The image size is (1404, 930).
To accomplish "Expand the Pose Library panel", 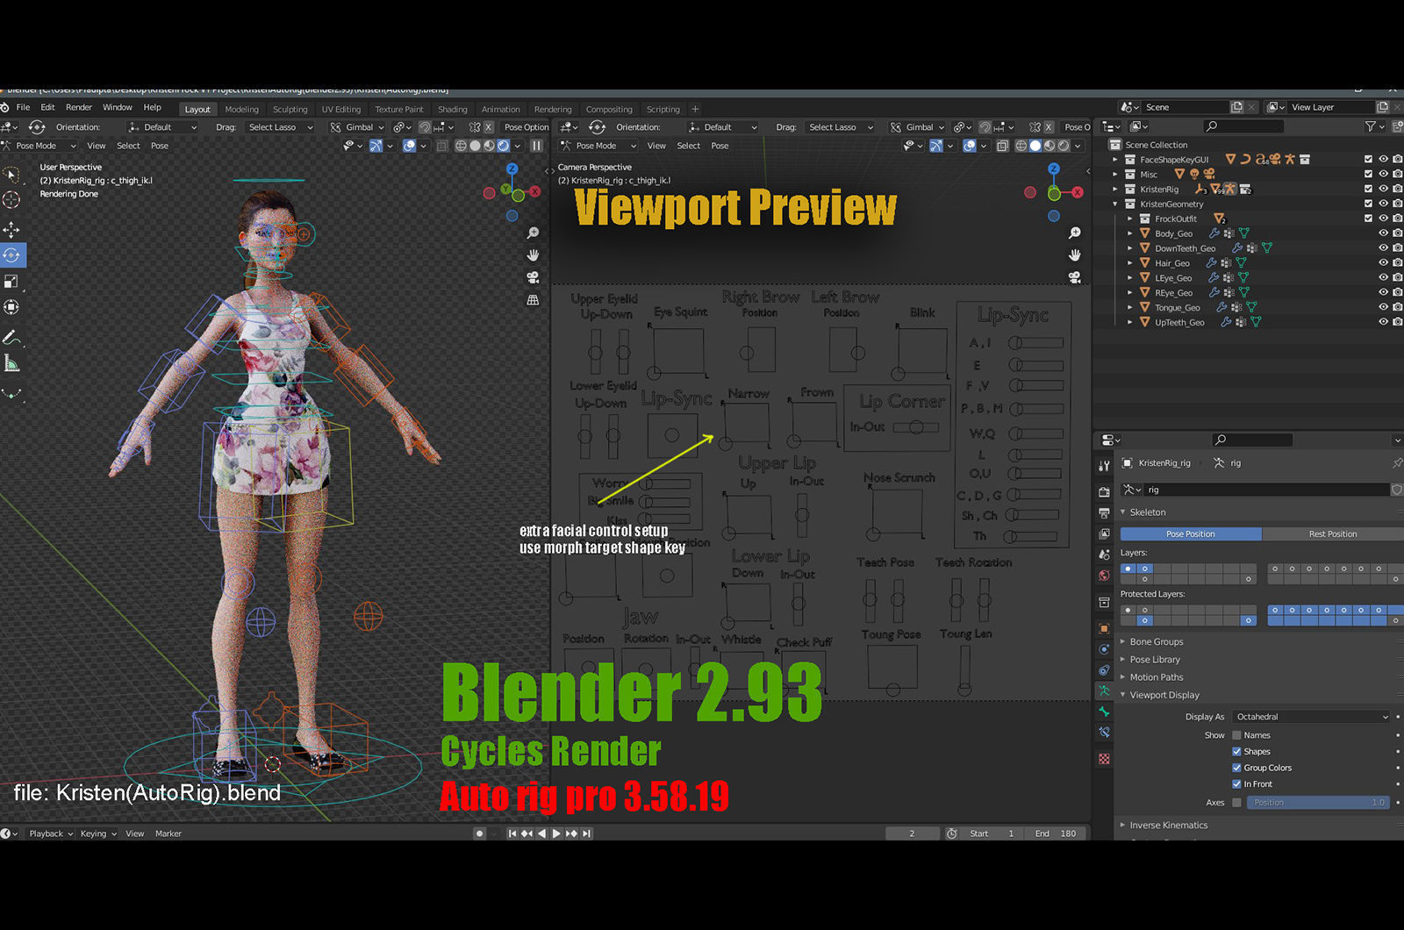I will pos(1155,660).
